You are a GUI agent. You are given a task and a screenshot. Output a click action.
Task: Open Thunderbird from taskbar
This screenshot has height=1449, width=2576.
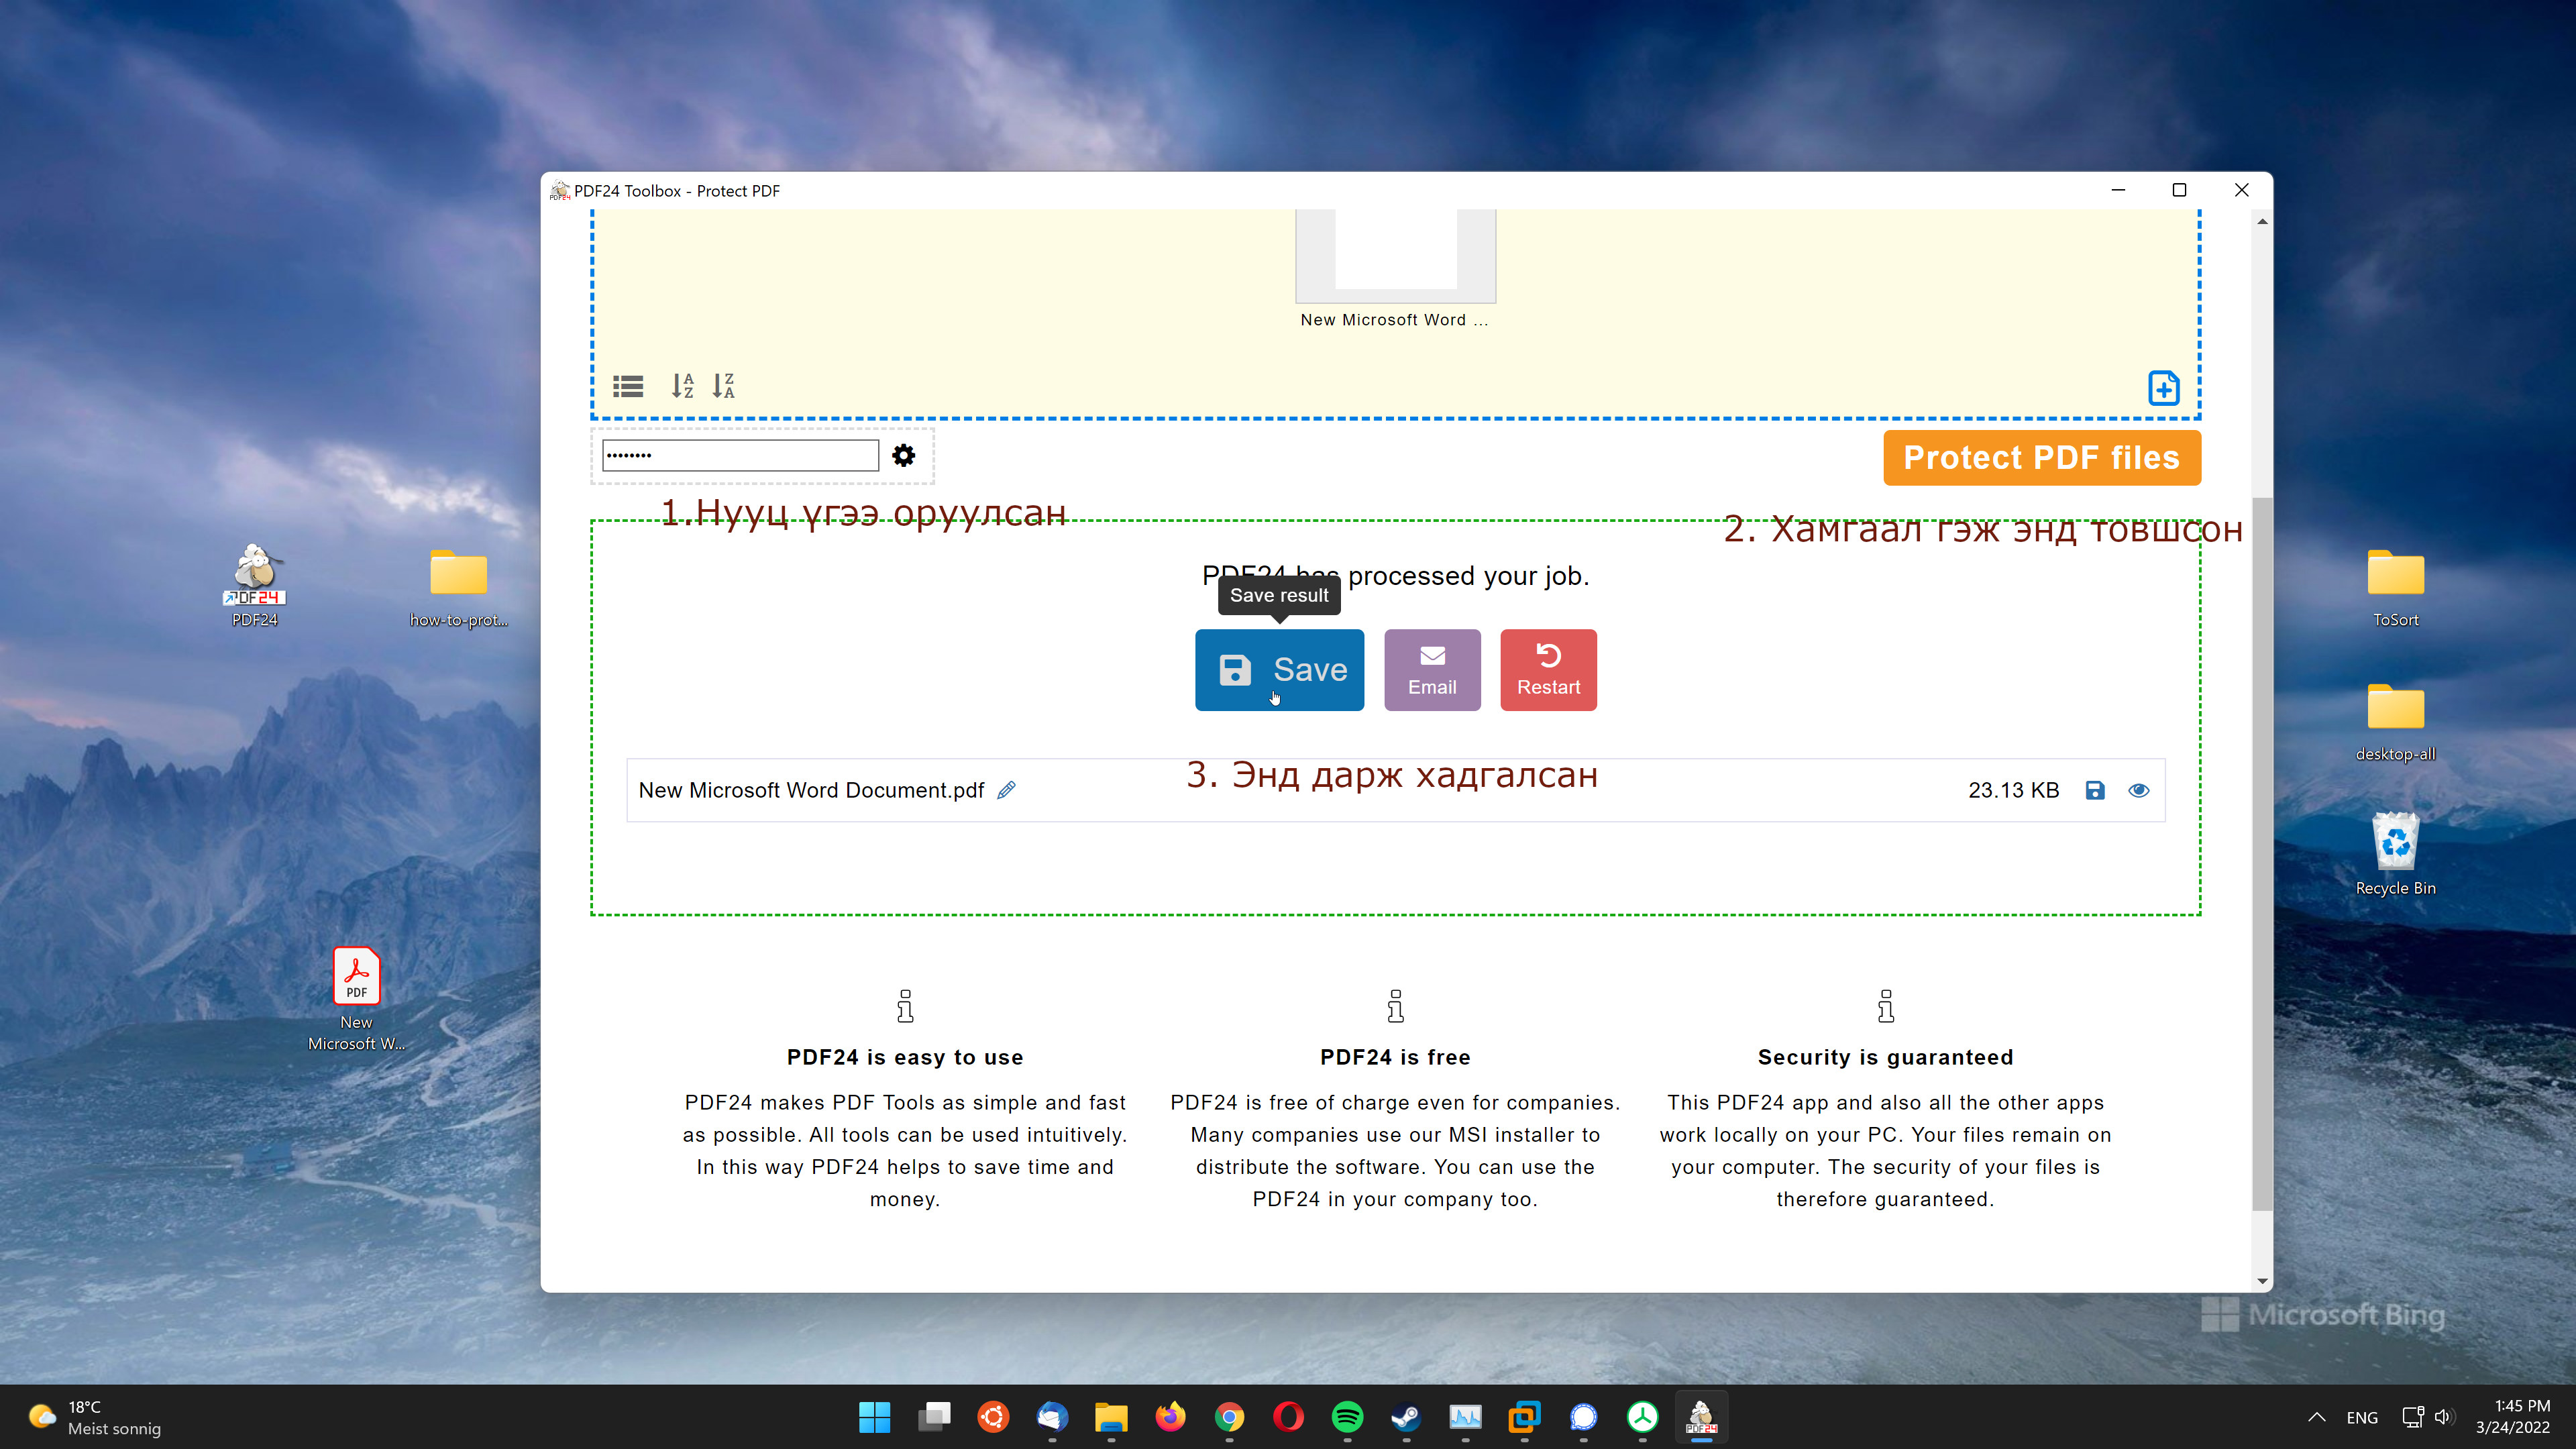pyautogui.click(x=1052, y=1417)
